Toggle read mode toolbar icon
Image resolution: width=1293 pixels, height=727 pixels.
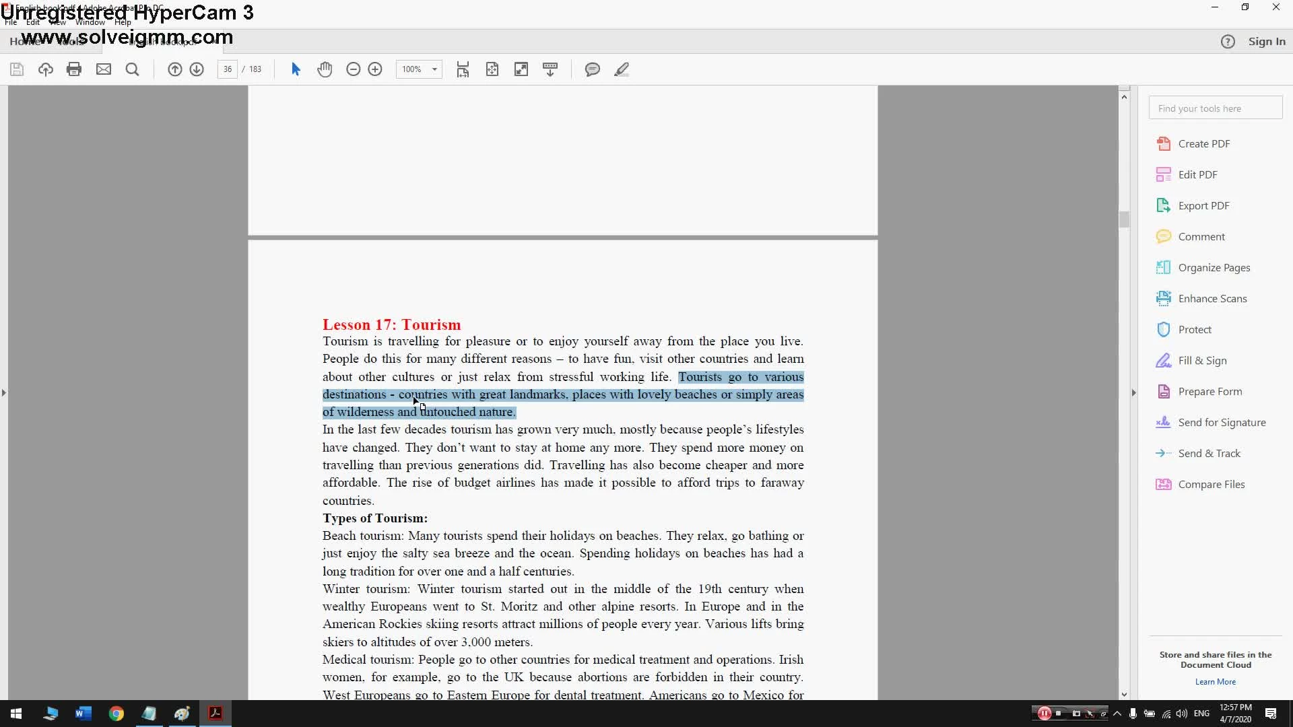coord(550,69)
